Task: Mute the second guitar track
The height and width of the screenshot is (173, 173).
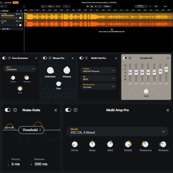Action: (x=17, y=21)
